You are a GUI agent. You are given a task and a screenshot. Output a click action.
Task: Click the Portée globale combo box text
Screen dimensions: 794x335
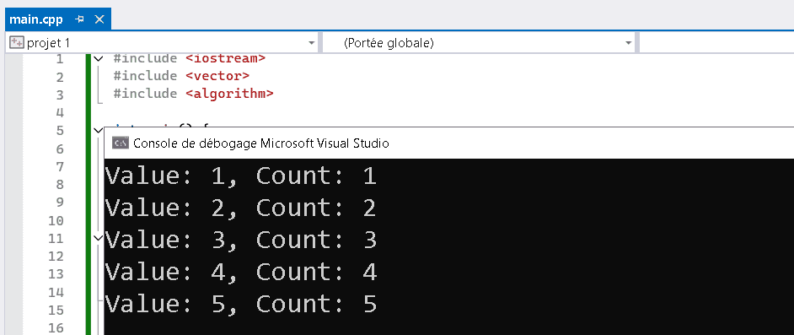tap(389, 44)
